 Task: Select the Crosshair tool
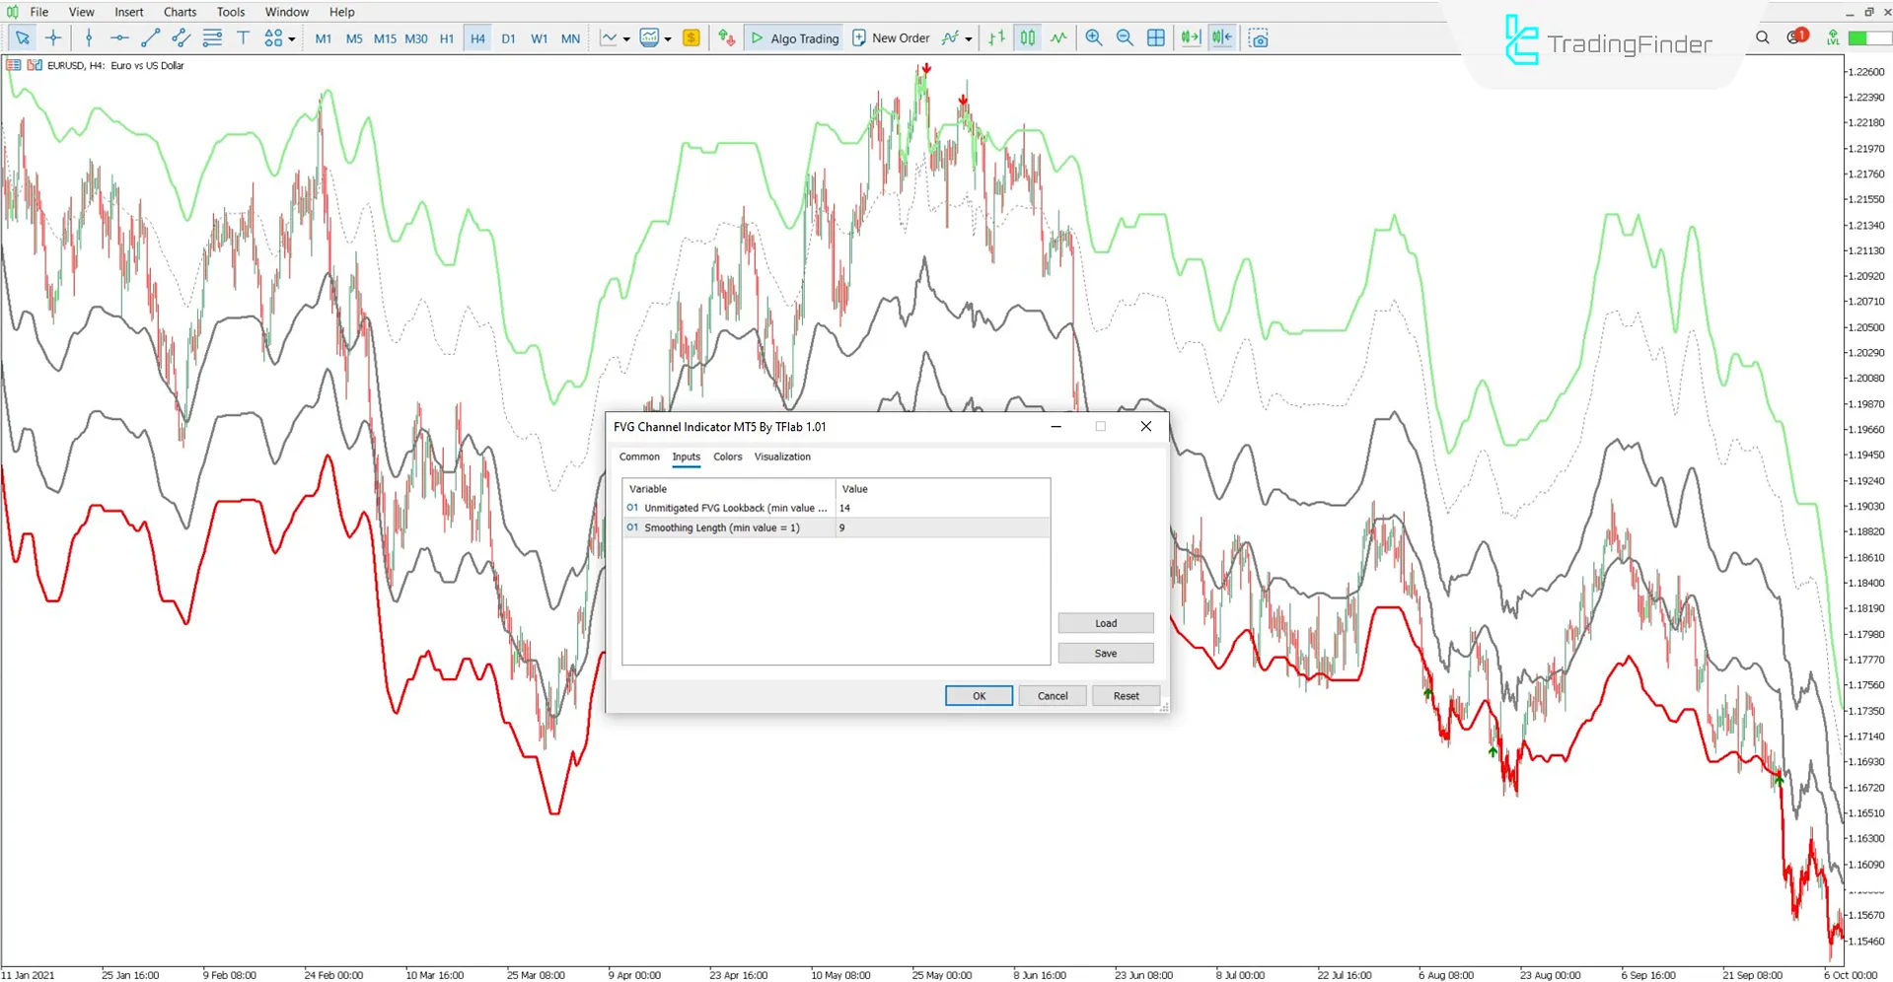(x=52, y=37)
